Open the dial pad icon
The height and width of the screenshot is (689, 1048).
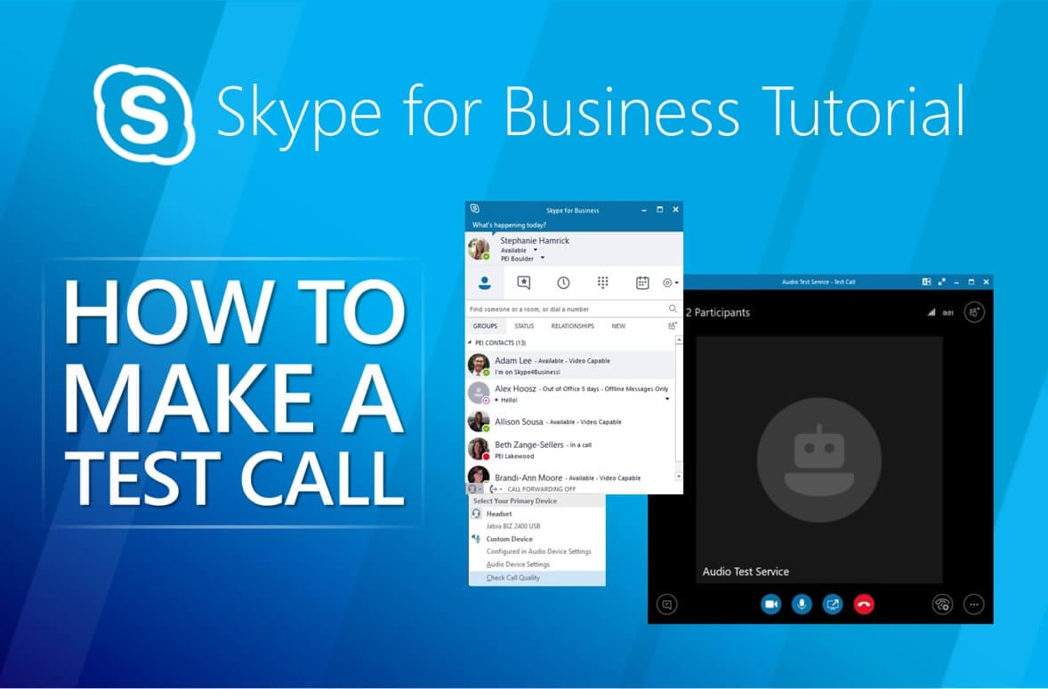603,283
